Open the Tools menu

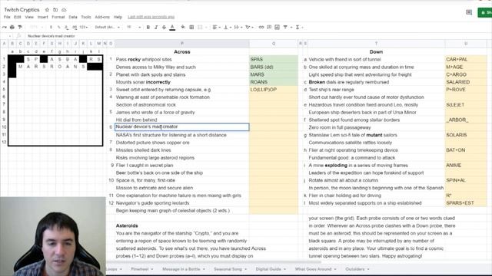(86, 17)
